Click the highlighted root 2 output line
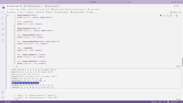The image size is (183, 103). click(x=25, y=83)
